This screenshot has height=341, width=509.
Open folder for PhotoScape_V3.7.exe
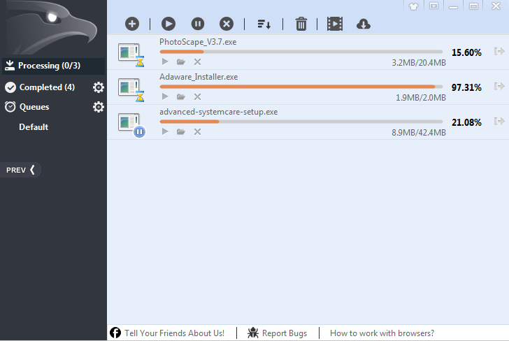coord(181,61)
